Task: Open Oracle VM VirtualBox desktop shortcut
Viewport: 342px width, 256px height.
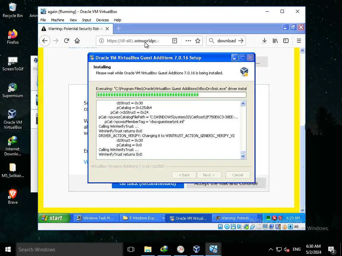Action: [x=13, y=119]
